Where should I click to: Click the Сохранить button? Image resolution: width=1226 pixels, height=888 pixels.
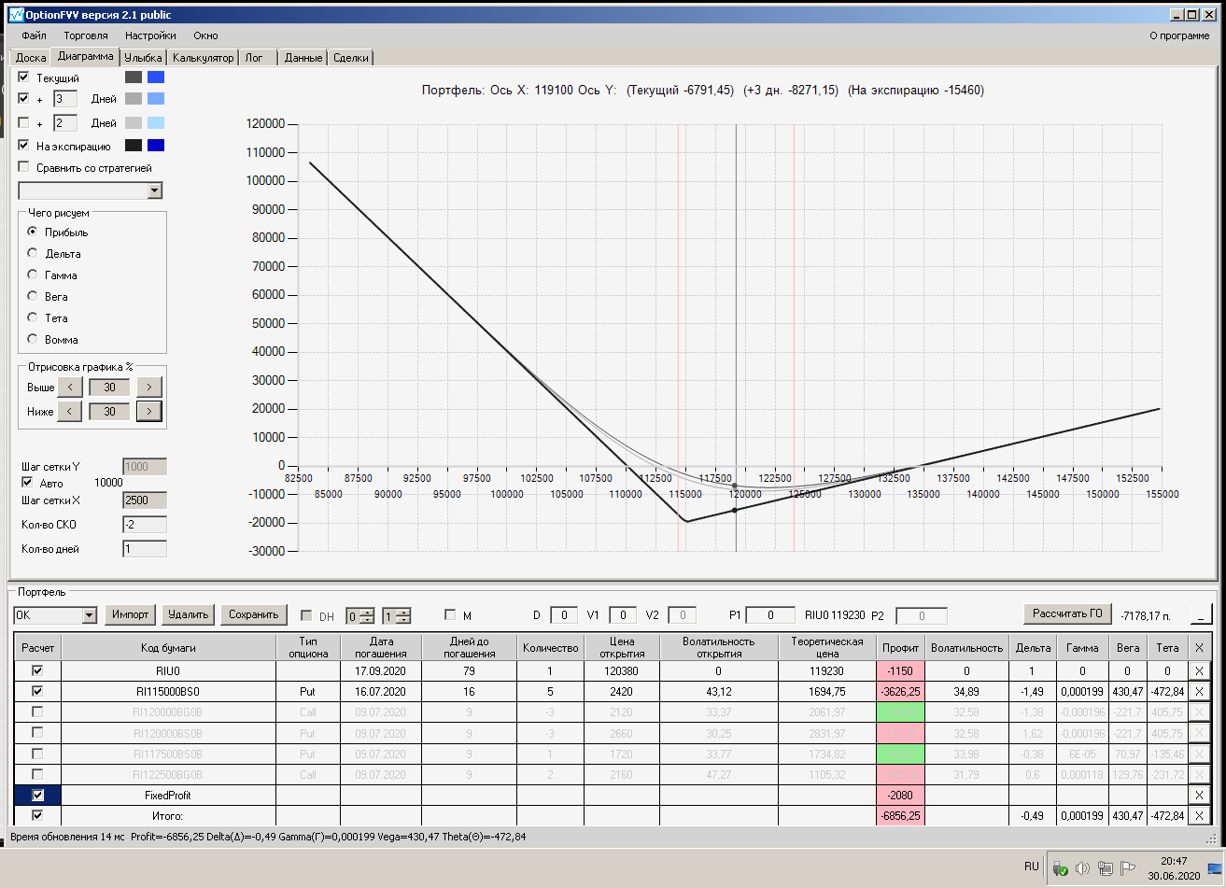(254, 614)
